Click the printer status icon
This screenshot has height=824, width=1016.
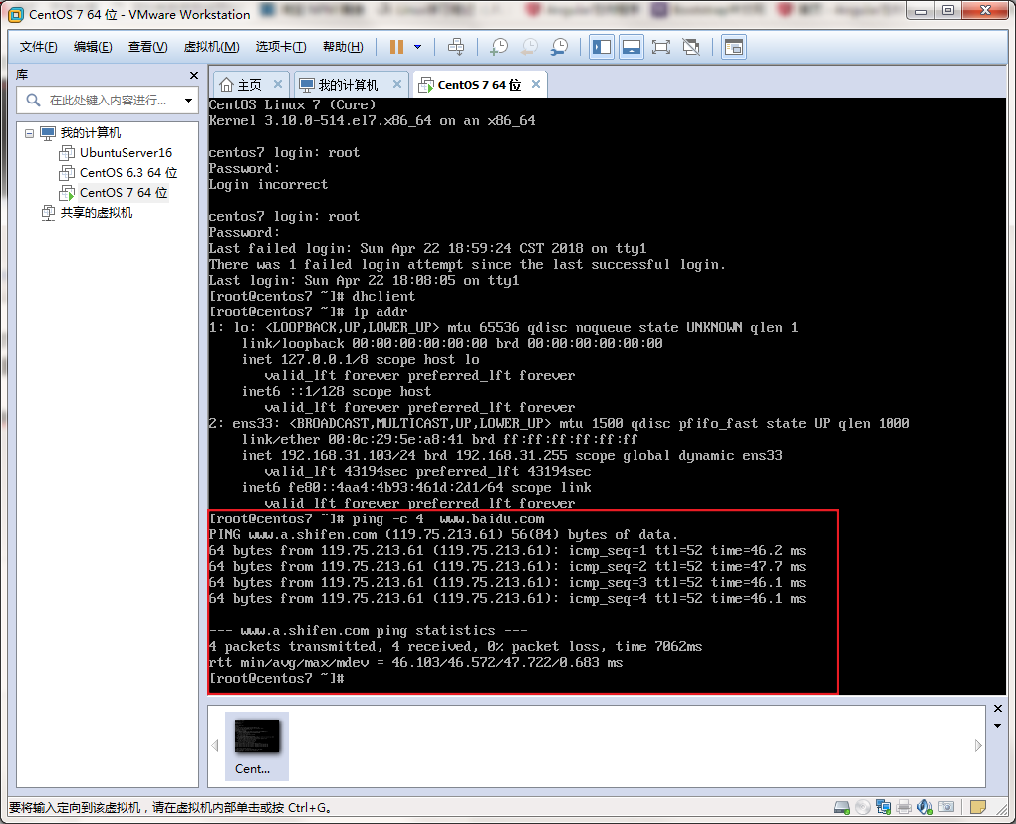coord(904,807)
